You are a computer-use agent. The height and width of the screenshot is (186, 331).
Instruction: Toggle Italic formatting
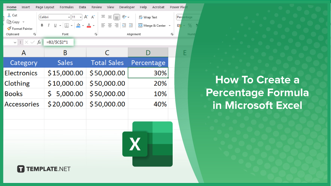[49, 25]
